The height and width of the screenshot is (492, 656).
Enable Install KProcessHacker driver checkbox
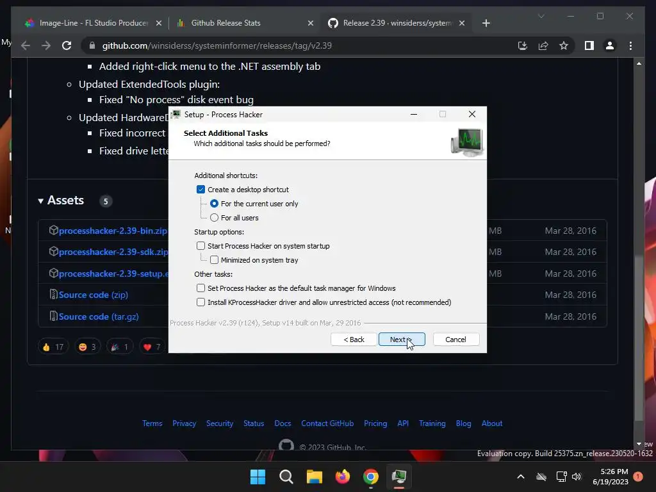201,302
